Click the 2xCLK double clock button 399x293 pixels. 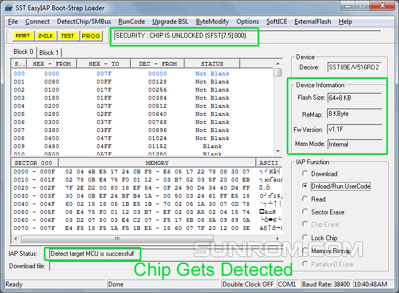coord(45,36)
